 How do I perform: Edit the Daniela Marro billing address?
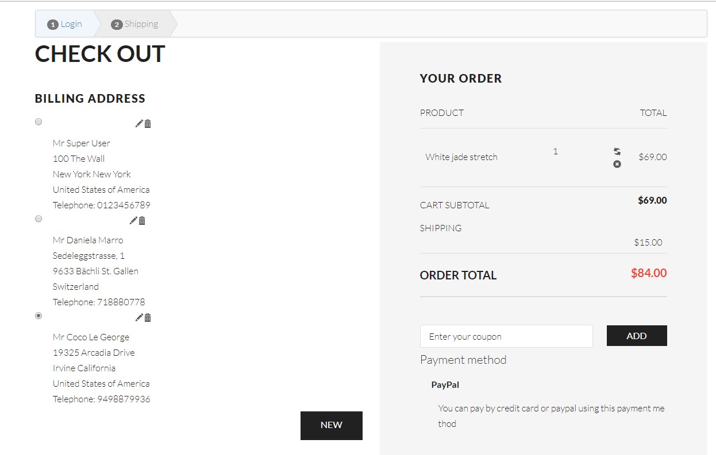point(133,220)
